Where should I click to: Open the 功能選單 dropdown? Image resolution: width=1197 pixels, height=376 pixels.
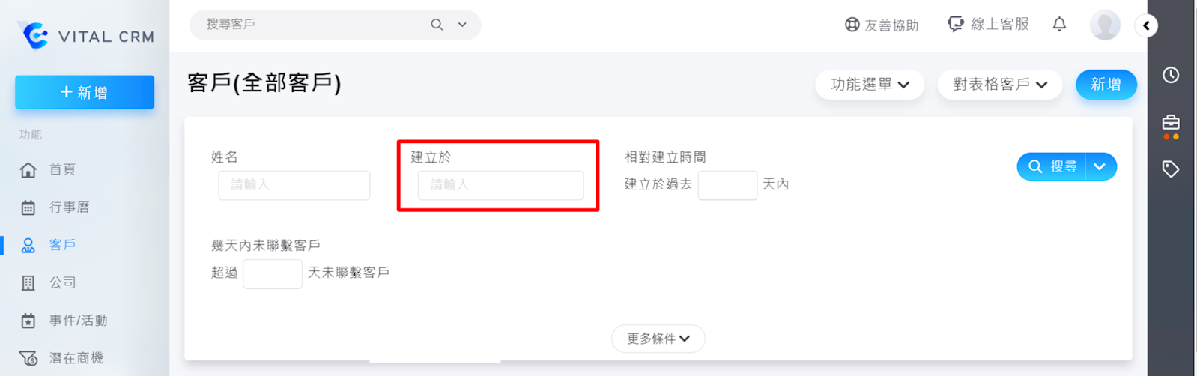pos(870,85)
